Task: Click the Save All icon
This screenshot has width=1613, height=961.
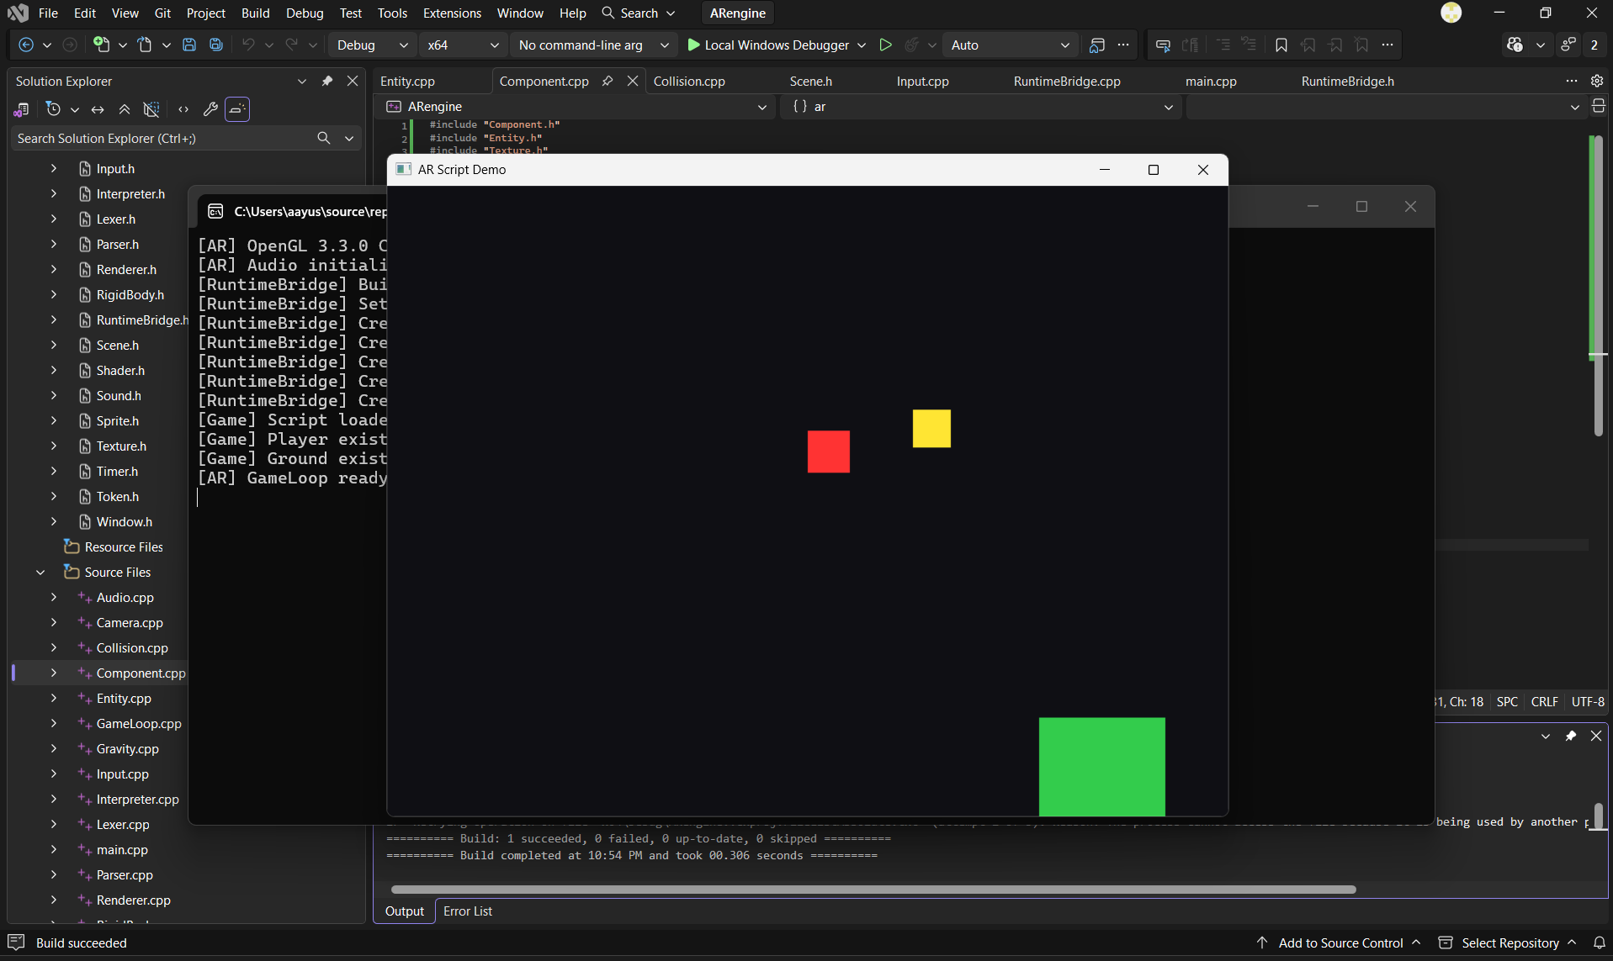Action: (x=216, y=45)
